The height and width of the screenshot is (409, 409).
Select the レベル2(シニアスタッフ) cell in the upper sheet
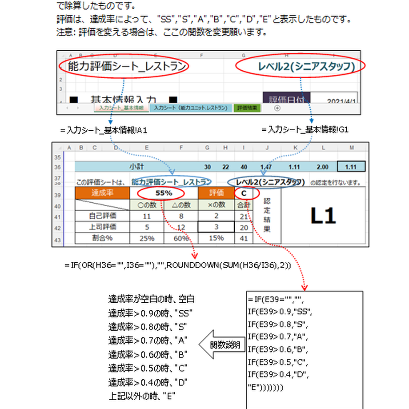(306, 67)
